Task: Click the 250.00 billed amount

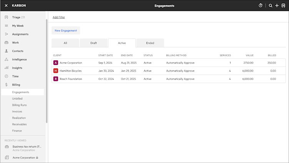Action: click(x=272, y=63)
